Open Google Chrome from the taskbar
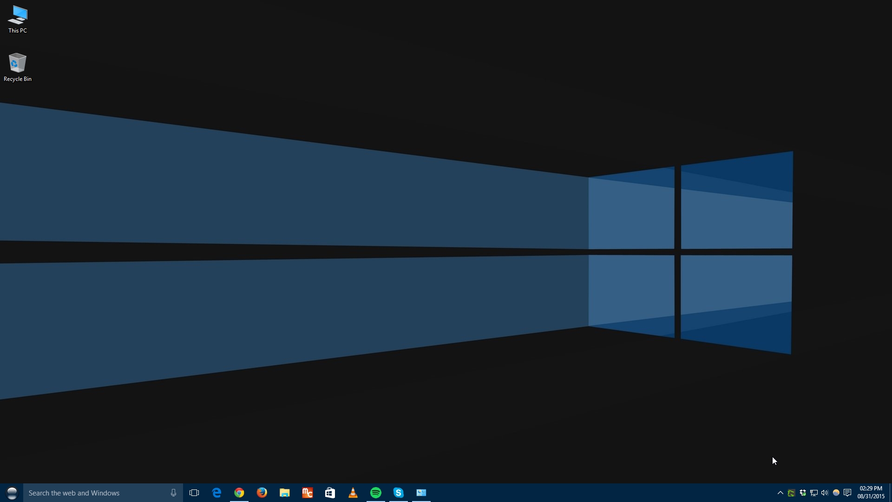Screen dimensions: 892x502 point(239,493)
